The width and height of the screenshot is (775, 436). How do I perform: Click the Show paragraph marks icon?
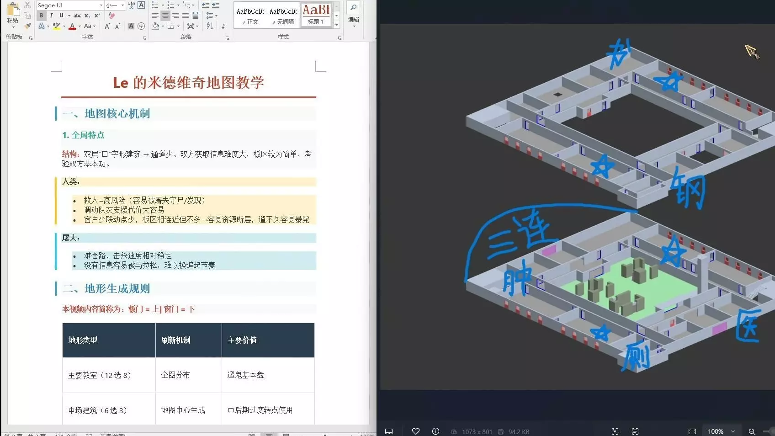tap(224, 26)
